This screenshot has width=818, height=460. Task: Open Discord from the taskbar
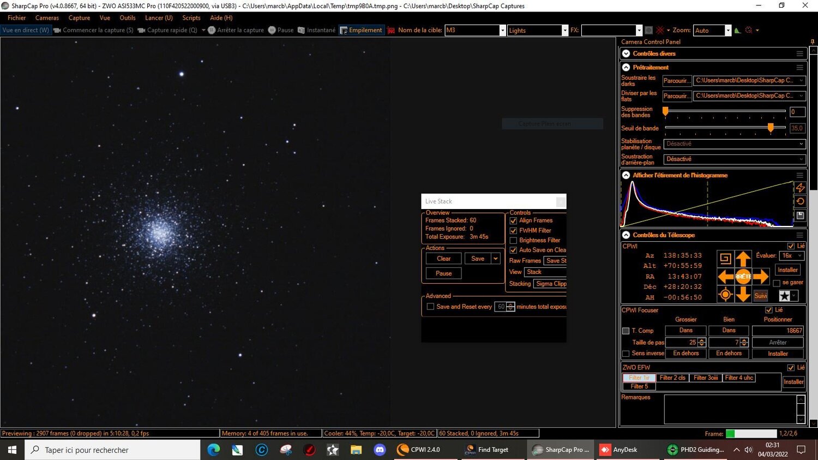380,450
